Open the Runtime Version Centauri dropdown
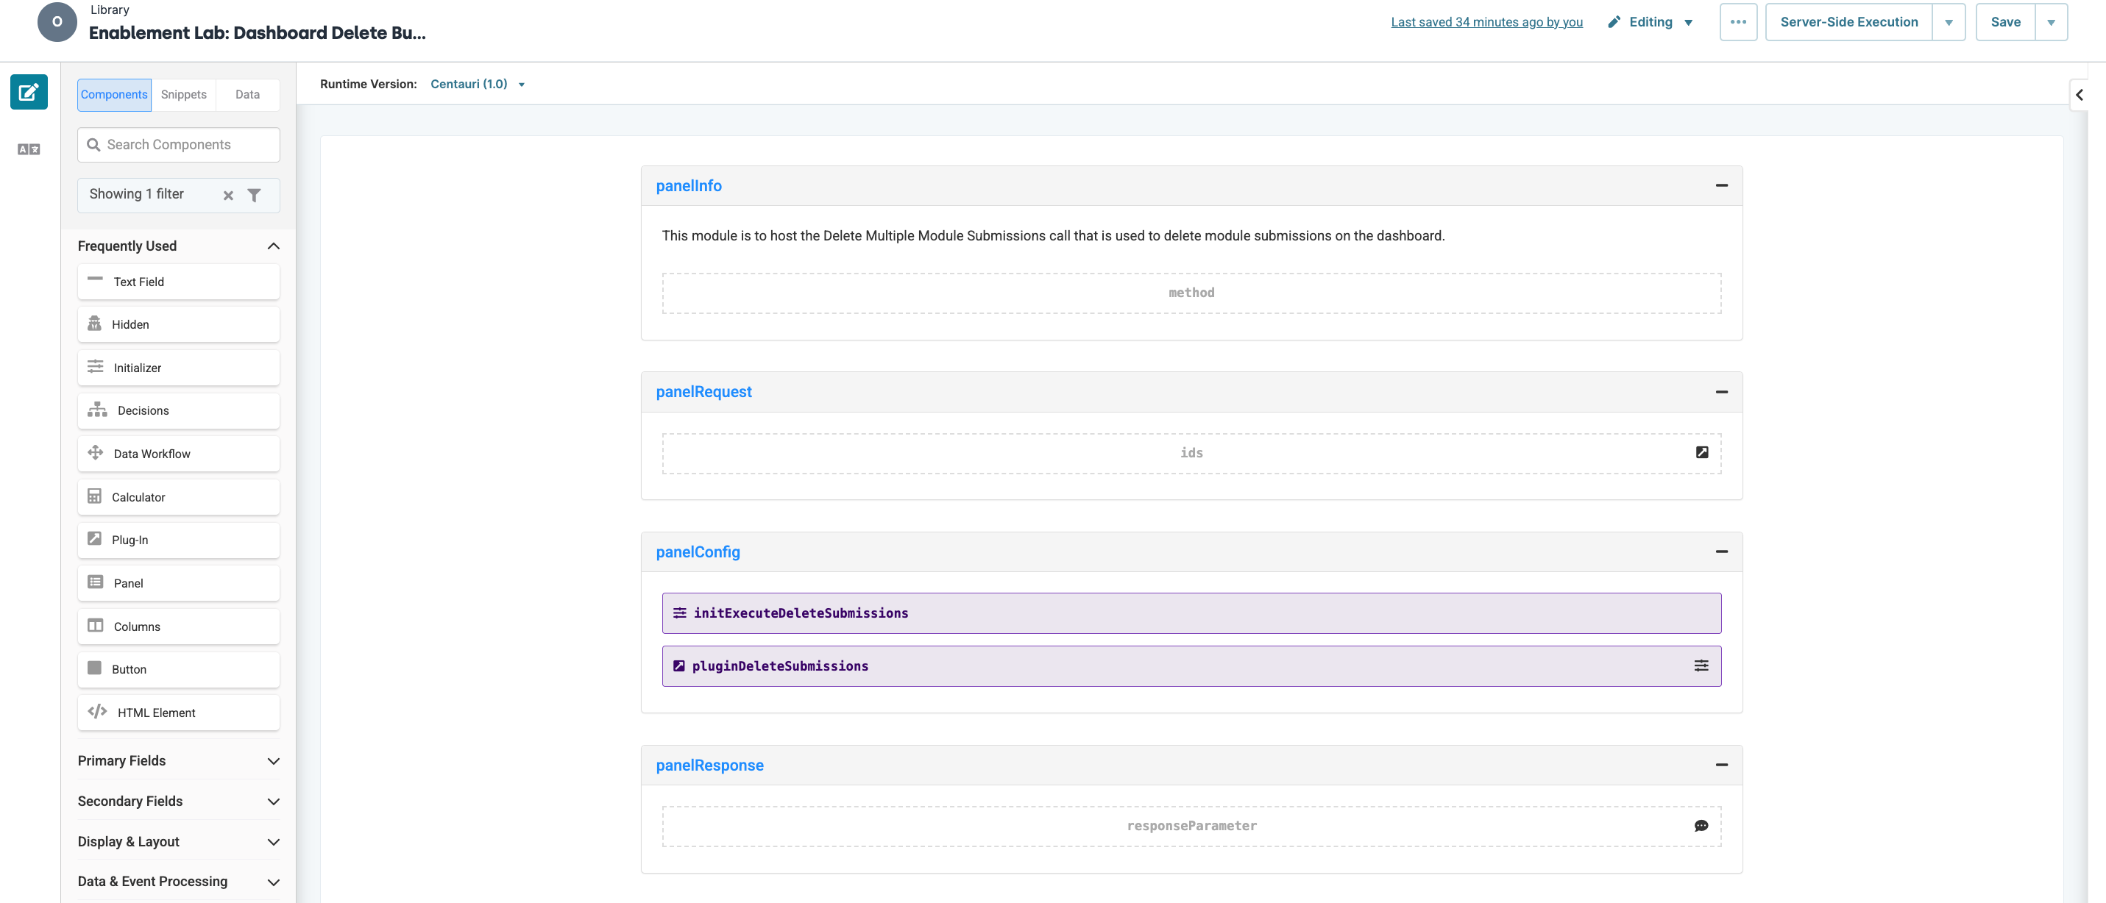 click(477, 83)
